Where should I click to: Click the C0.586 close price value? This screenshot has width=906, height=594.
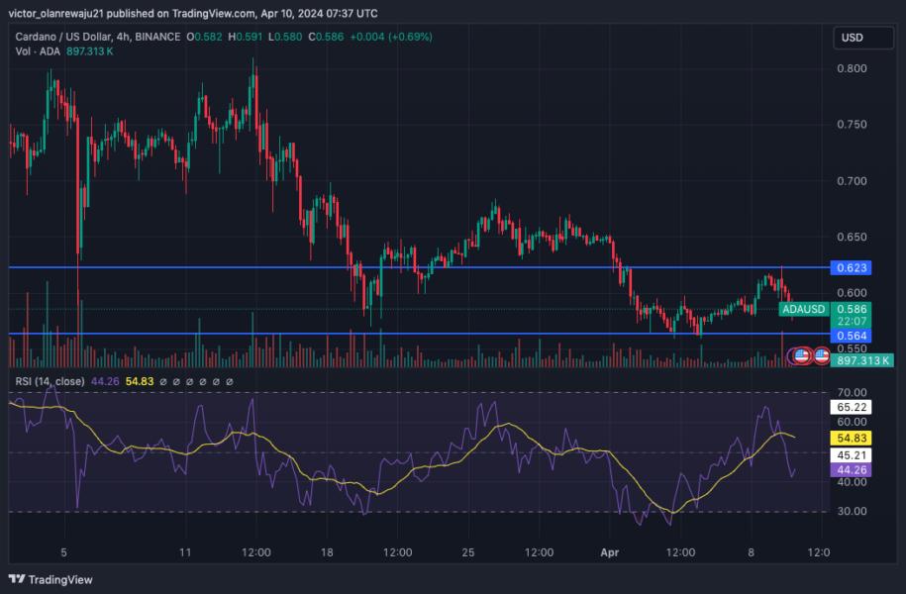tap(326, 37)
